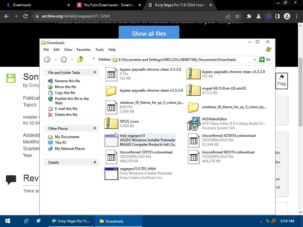Viewport: 303px width, 227px height.
Task: Open bypass-paywalls-chrome-clean-3.5.3.0 file icon
Action: coord(111,74)
